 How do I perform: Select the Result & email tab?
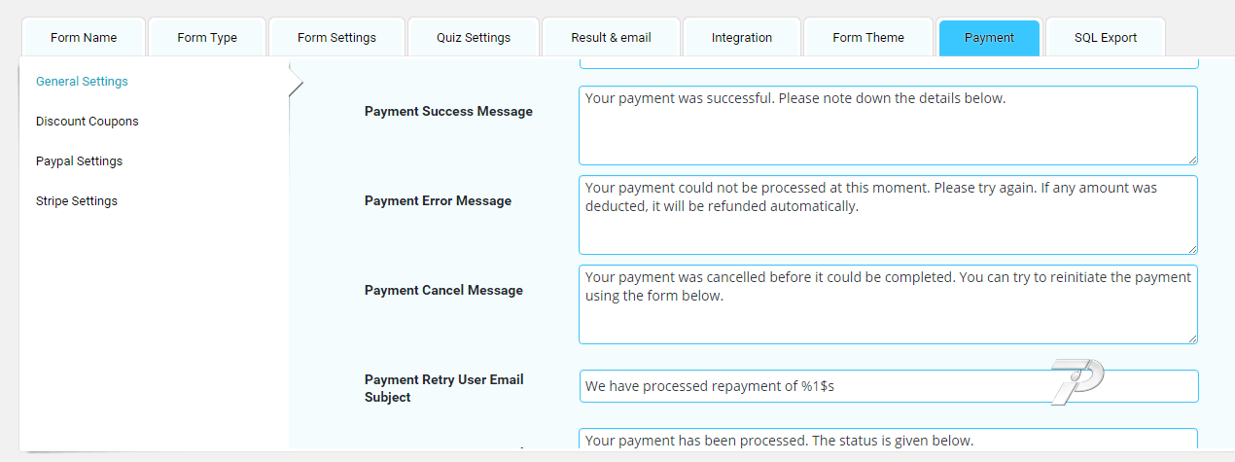[611, 38]
